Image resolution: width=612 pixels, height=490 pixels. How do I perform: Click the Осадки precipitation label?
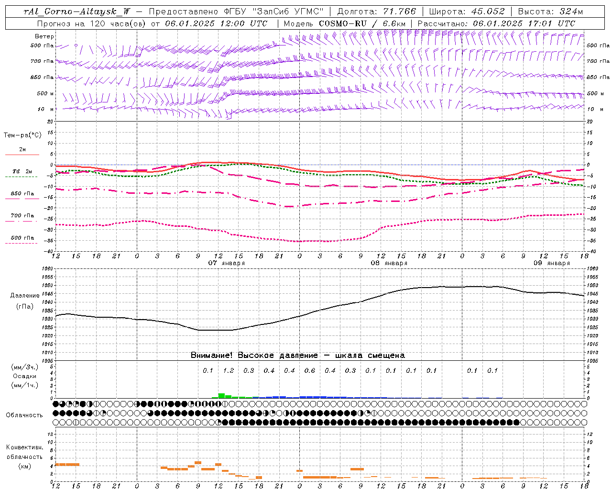[x=25, y=376]
